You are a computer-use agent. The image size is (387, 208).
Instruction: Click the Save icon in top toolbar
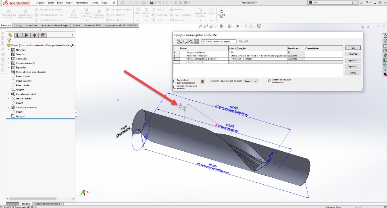144,3
